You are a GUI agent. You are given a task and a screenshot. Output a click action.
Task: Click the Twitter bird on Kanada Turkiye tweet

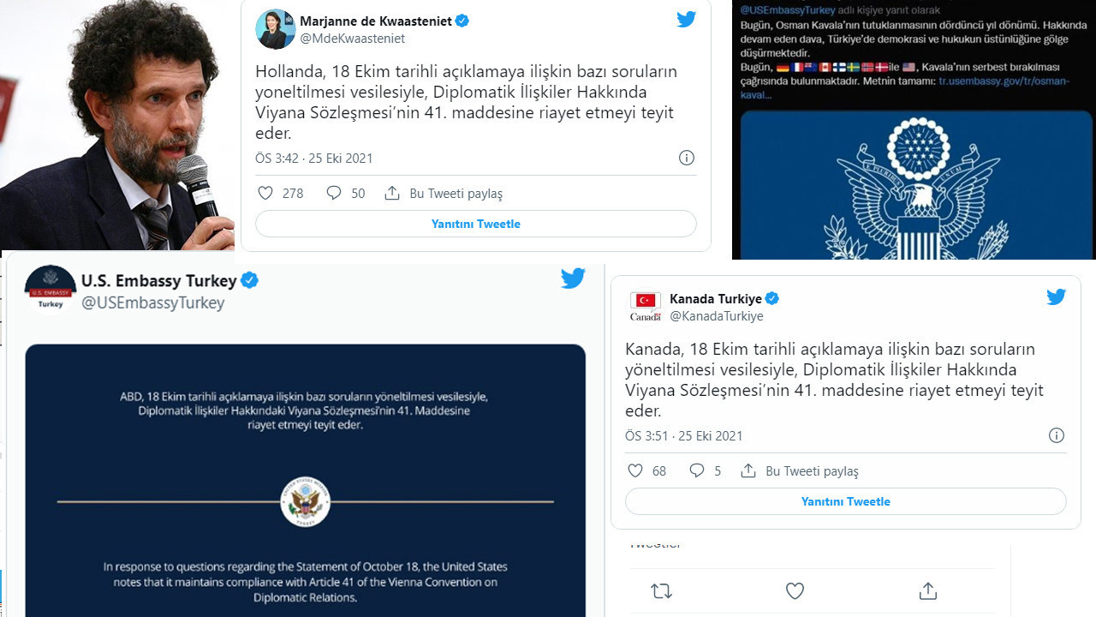click(1056, 297)
